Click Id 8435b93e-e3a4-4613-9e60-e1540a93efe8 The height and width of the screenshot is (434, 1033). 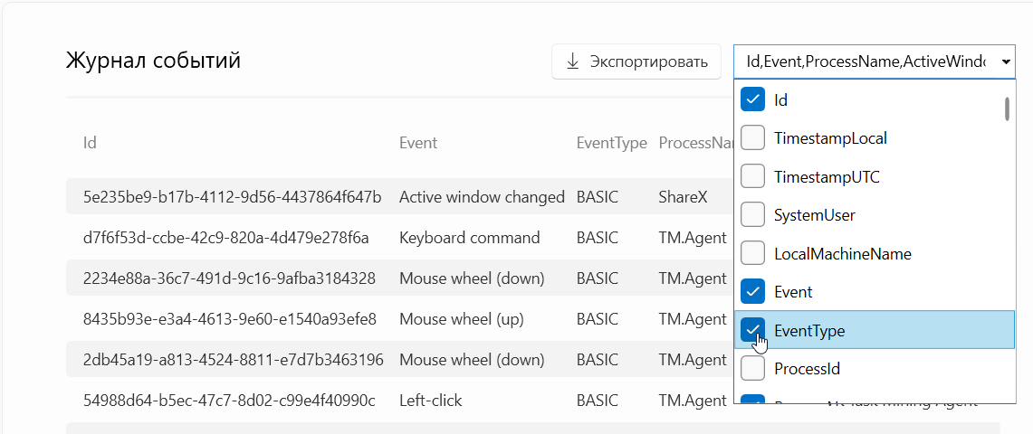[230, 319]
